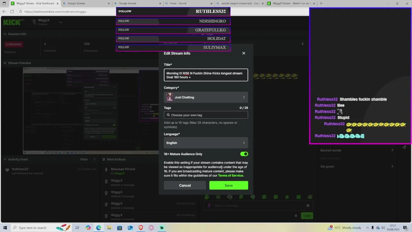Click the search magnifier in tags field
The height and width of the screenshot is (232, 412).
168,115
